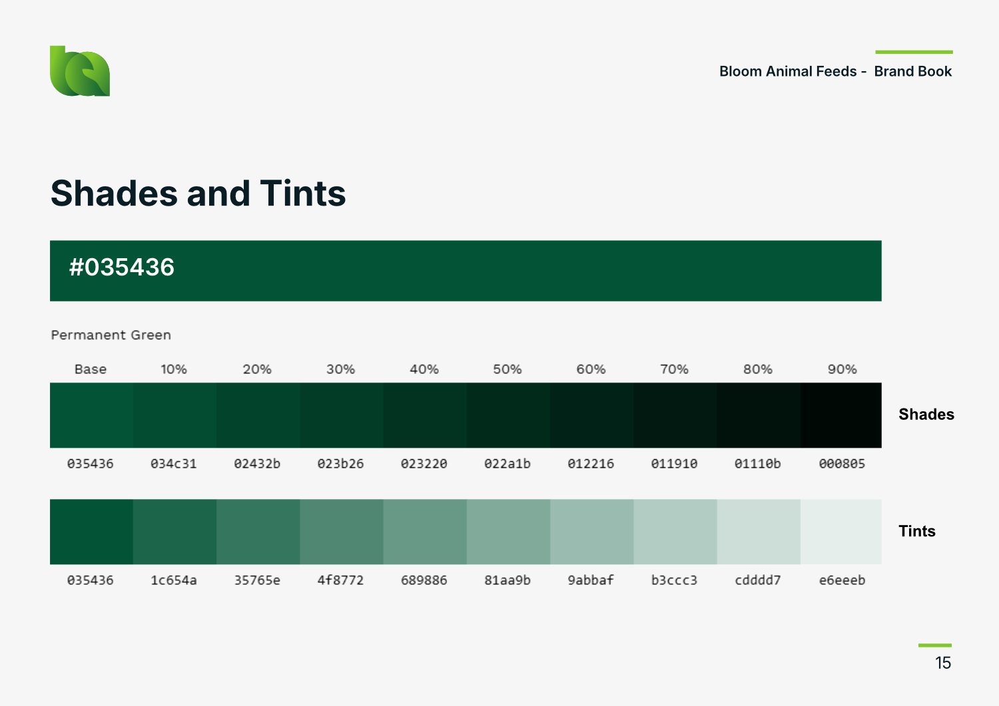Select the tint swatch labeled 1c654a
The image size is (999, 706).
[174, 532]
